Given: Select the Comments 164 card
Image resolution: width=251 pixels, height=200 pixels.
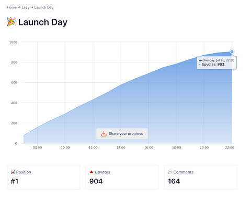Looking at the screenshot, I should pos(201,177).
